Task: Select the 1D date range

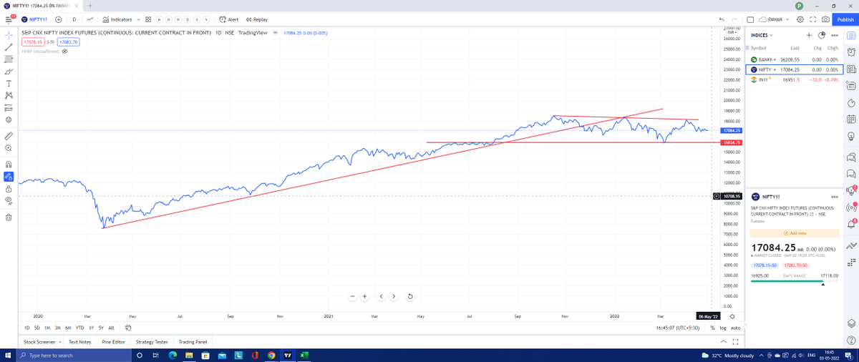Action: pos(27,328)
